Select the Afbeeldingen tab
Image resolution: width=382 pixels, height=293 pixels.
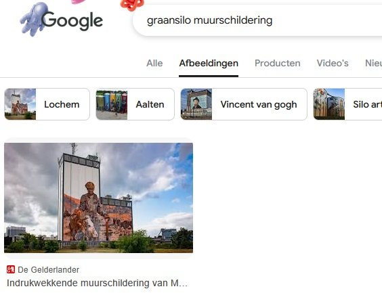pyautogui.click(x=209, y=64)
